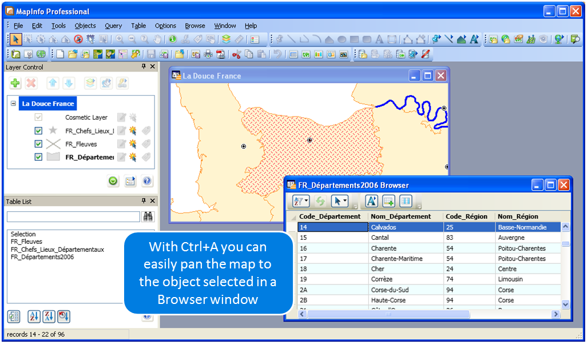
Task: Click the green power icon in Layer Control
Action: (x=113, y=181)
